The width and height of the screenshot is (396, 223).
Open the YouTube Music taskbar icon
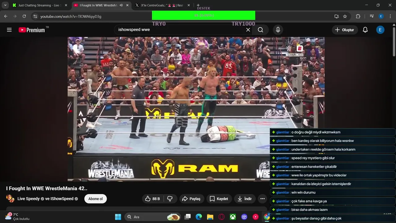coord(256,217)
